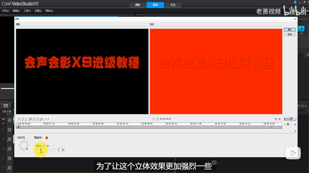This screenshot has width=309, height=173.
Task: Click overlay track 3 reel icon
Action: 9,149
